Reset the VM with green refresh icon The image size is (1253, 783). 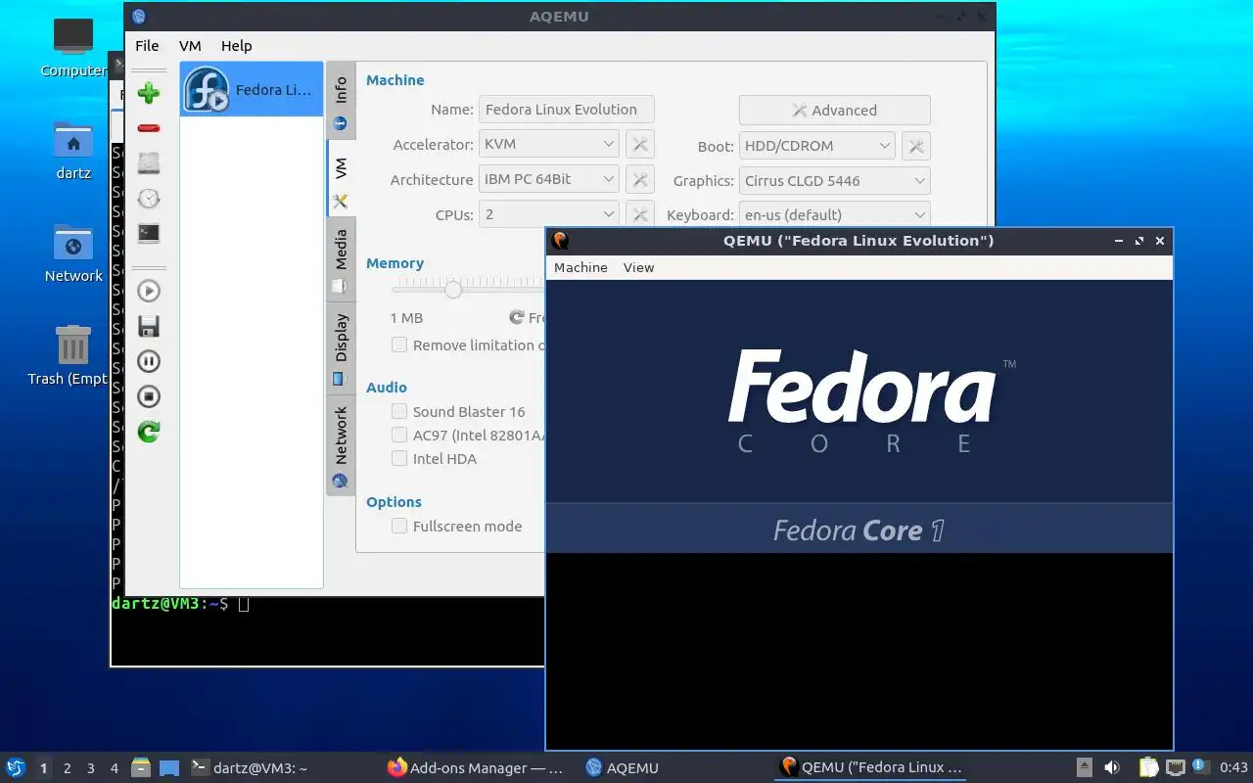coord(149,432)
